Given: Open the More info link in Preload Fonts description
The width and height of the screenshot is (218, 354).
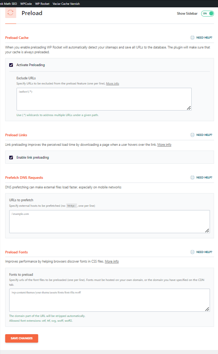Looking at the screenshot, I should click(112, 261).
